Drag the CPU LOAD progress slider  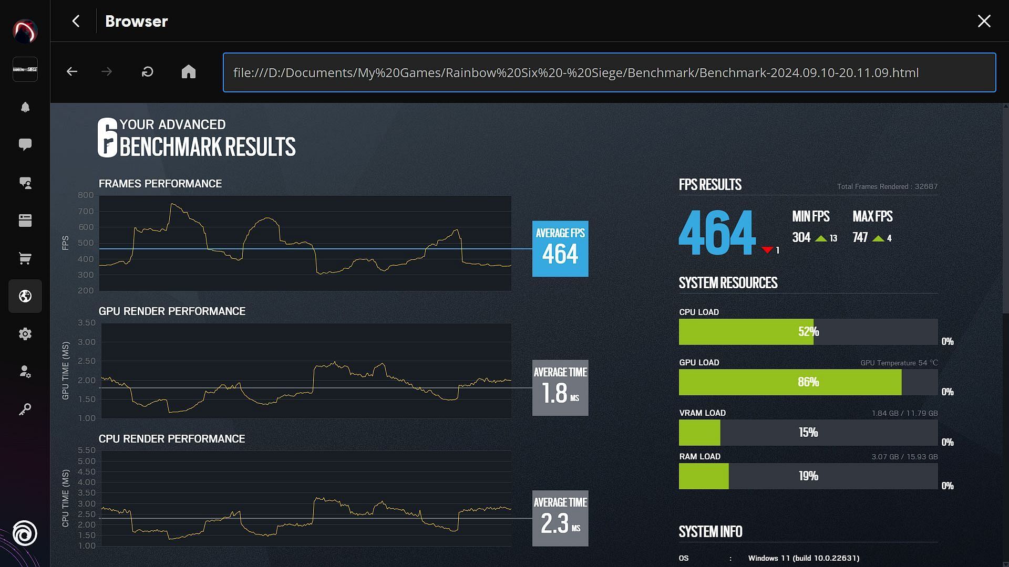coord(808,332)
